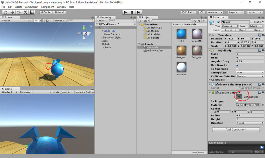Click the Edit Collider button

239,97
